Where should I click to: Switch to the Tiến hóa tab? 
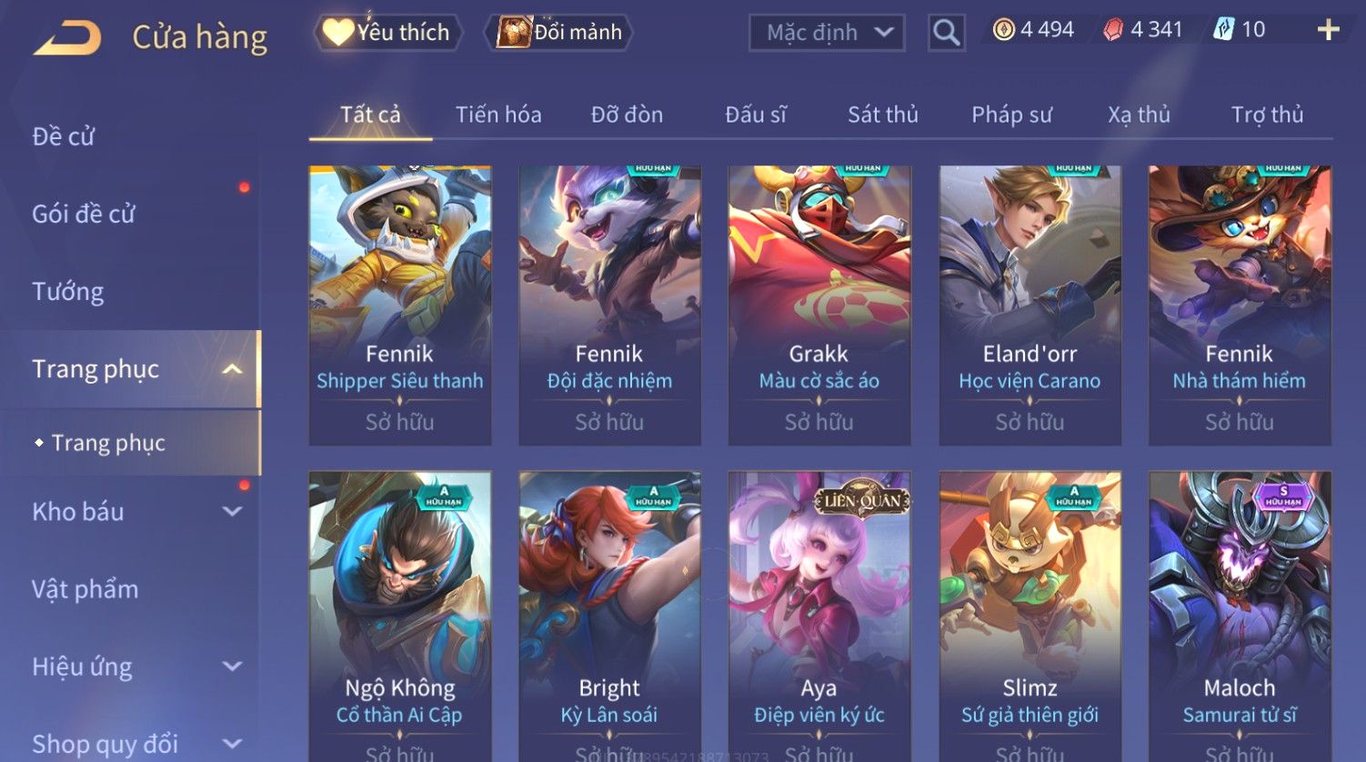click(x=498, y=115)
